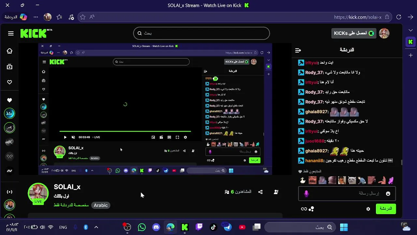Open the browser media control music icon
417x235 pixels.
click(x=71, y=17)
